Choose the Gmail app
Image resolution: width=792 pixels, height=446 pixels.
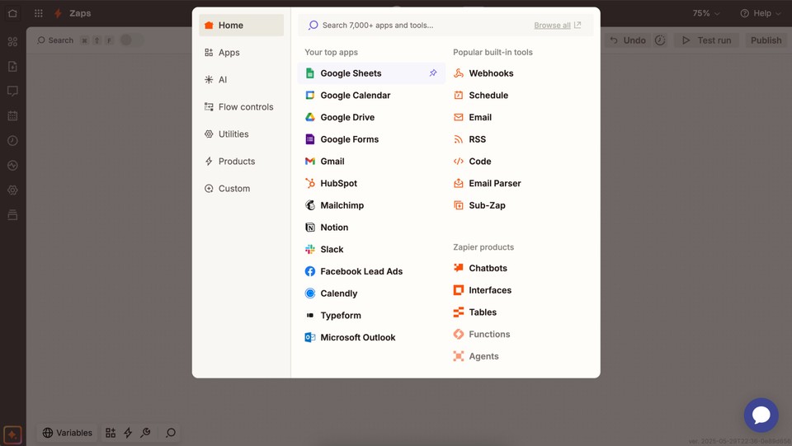[370, 162]
